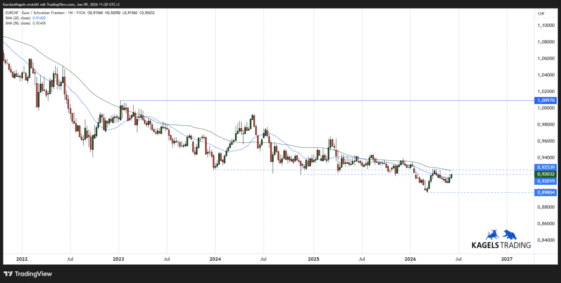This screenshot has height=283, width=561.
Task: Click the 0,92539 price label
Action: pyautogui.click(x=546, y=167)
